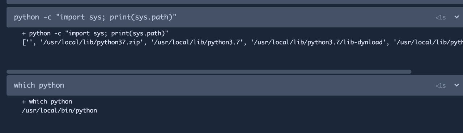Collapse the which python step chevron
The width and height of the screenshot is (463, 133).
click(x=456, y=85)
